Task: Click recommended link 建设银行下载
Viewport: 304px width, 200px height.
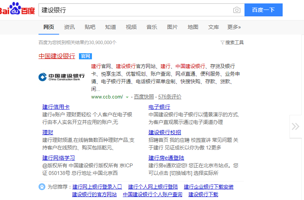Action: (203, 194)
